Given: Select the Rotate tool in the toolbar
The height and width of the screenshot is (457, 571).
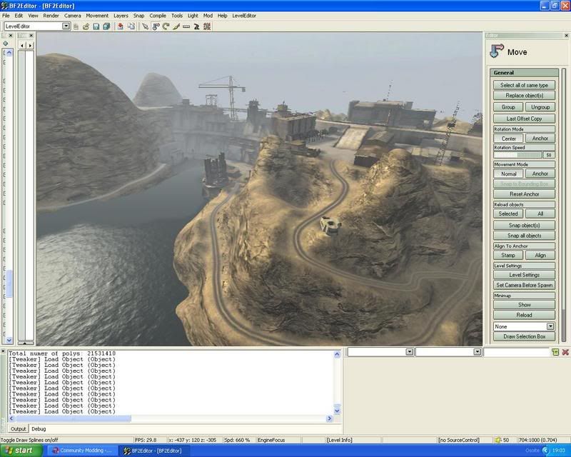Looking at the screenshot, I should tap(166, 26).
